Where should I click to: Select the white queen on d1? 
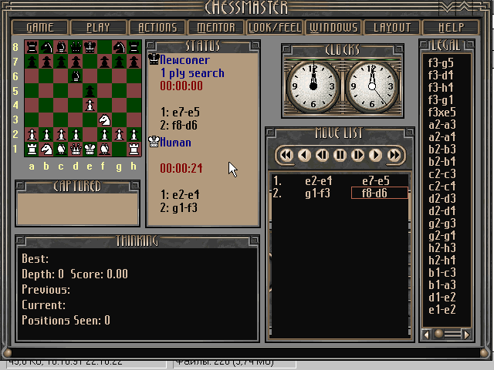point(76,150)
